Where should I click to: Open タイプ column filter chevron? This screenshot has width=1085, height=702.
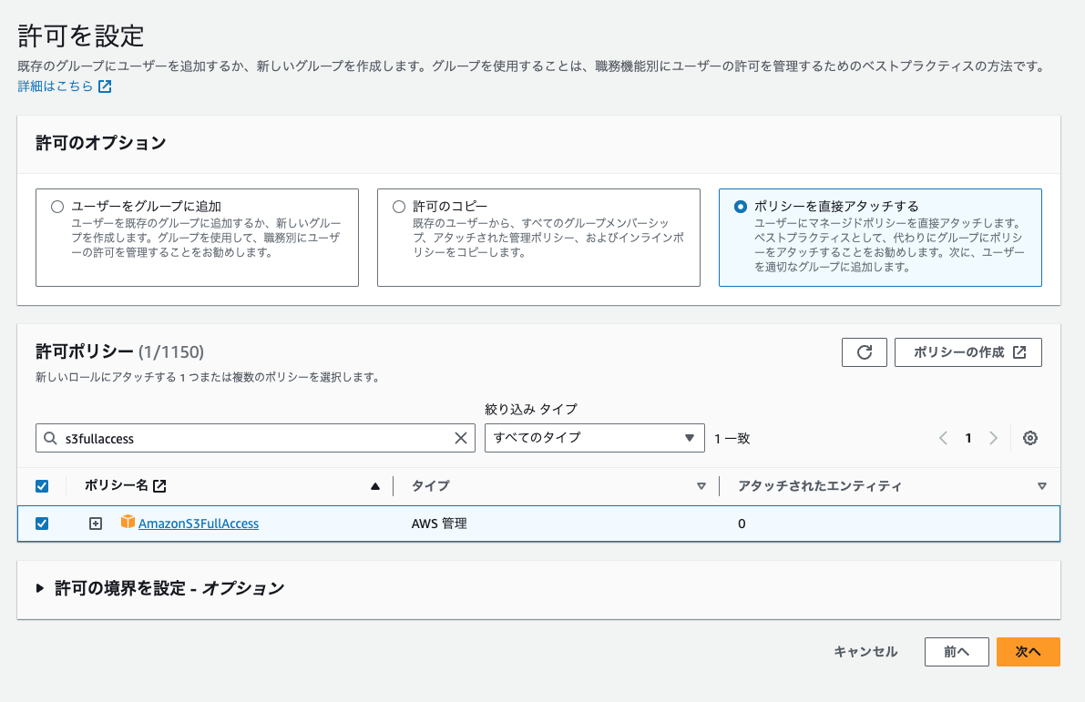pos(701,485)
